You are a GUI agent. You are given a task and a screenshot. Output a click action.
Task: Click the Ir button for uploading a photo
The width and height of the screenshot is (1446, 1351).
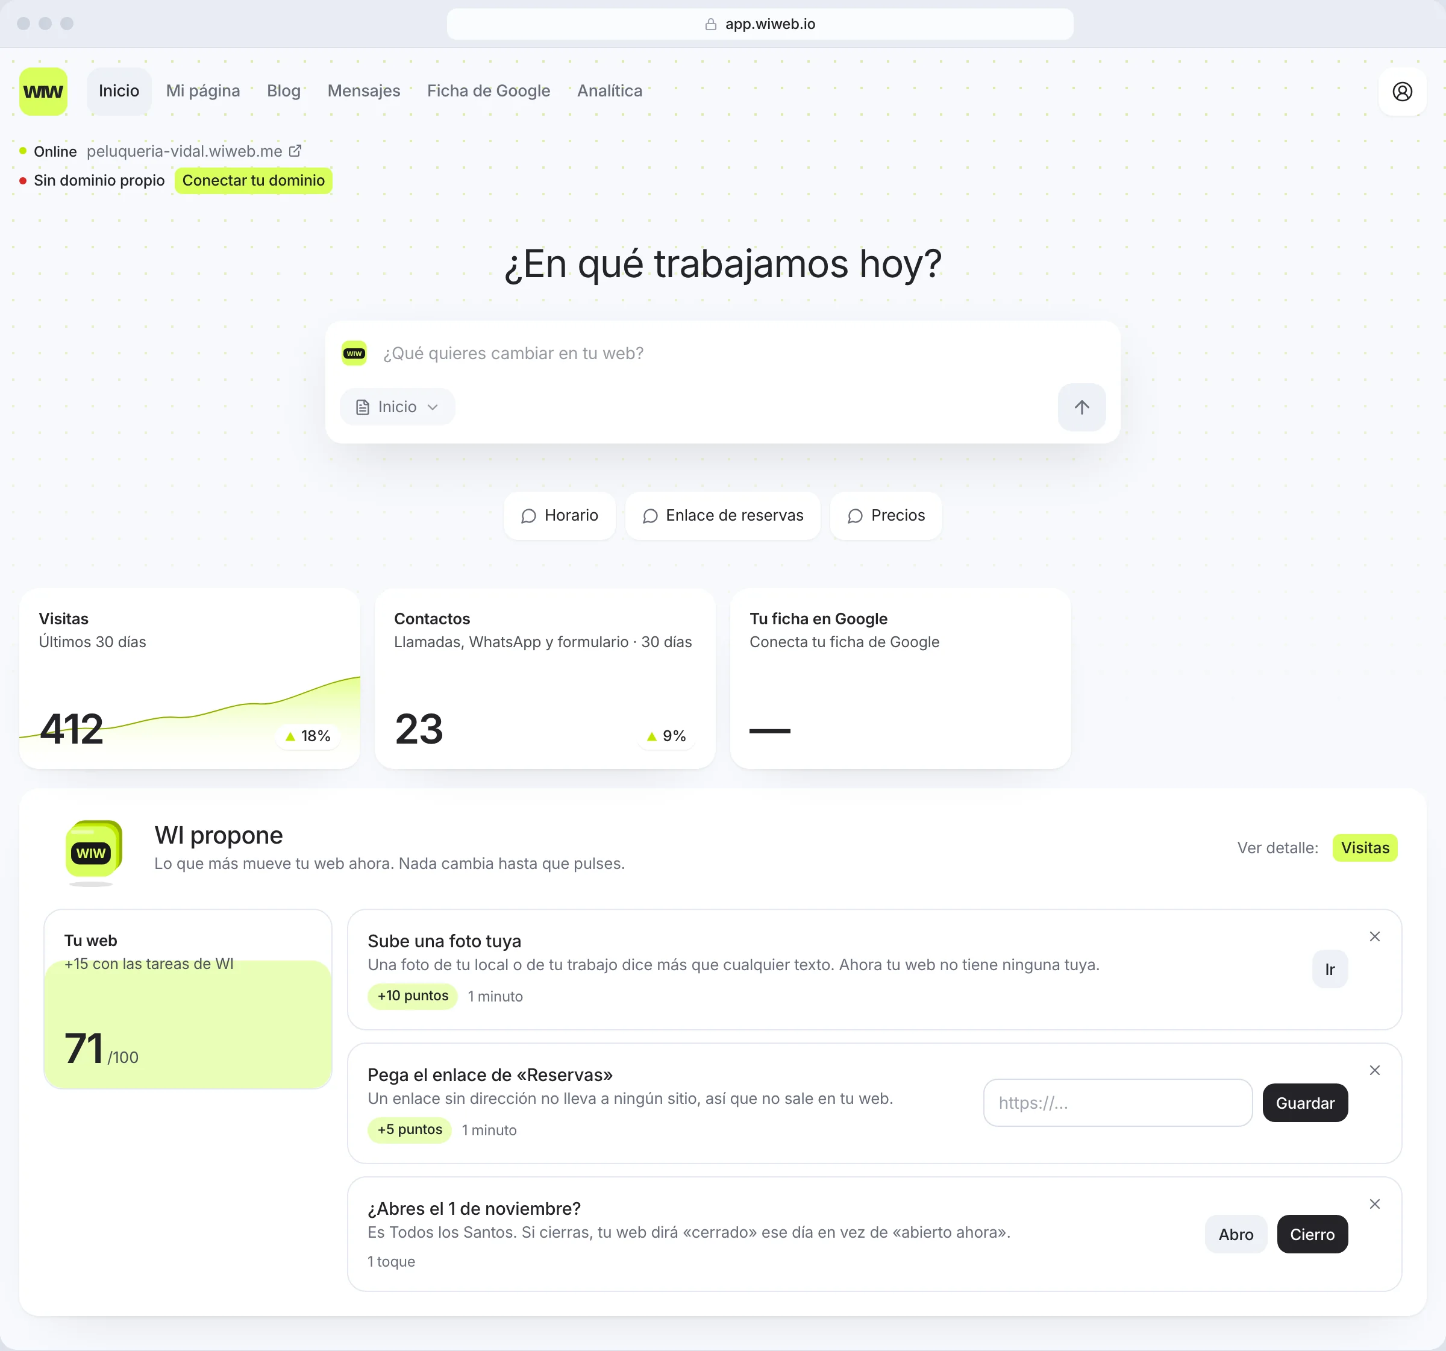1329,969
